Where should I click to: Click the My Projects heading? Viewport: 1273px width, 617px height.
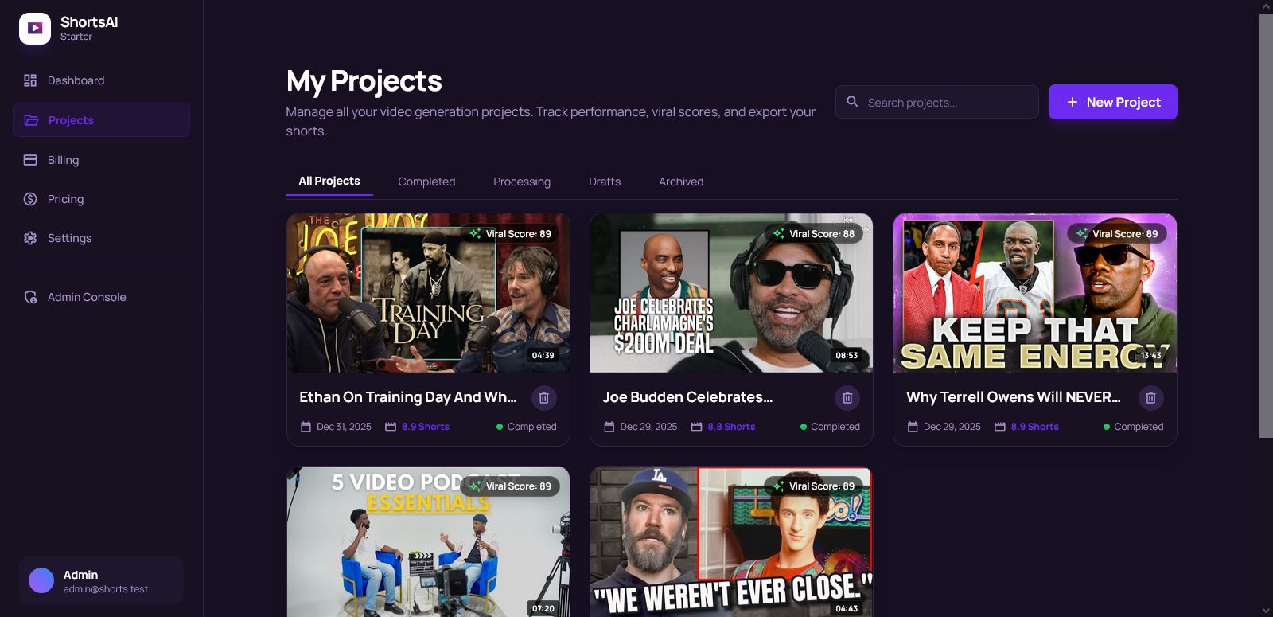364,81
